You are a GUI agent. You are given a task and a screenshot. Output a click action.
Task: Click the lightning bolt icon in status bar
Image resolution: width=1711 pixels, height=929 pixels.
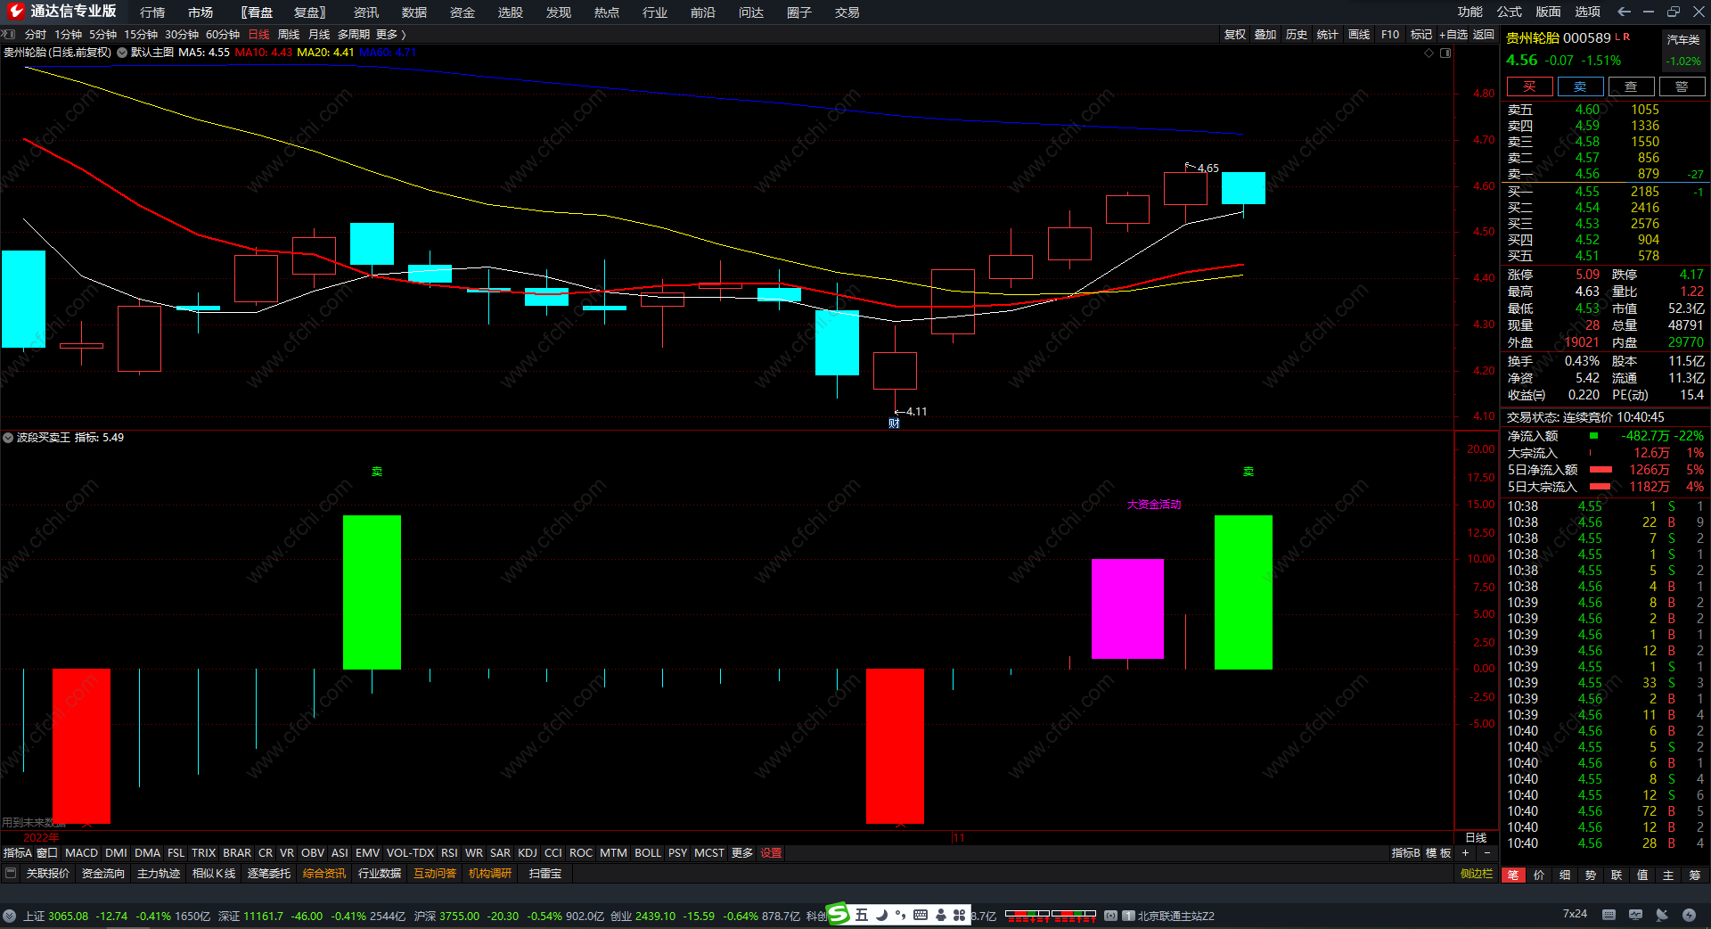pyautogui.click(x=1689, y=915)
